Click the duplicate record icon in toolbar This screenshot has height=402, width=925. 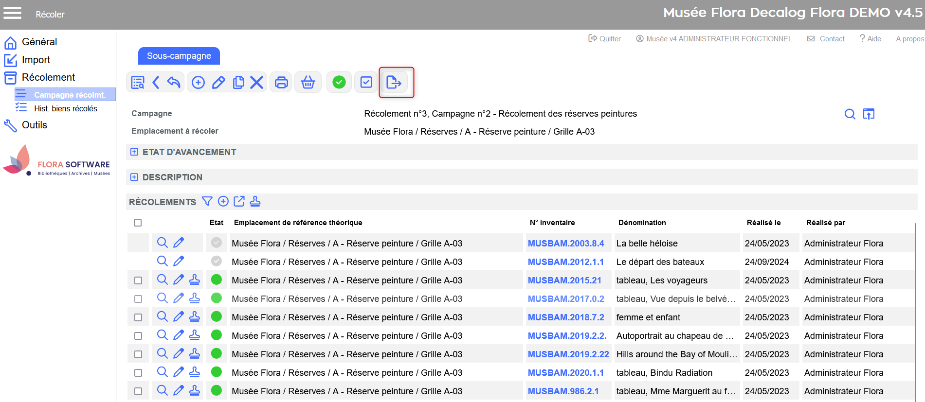click(238, 82)
